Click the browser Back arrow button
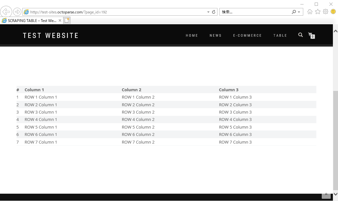The image size is (338, 201). pos(6,12)
